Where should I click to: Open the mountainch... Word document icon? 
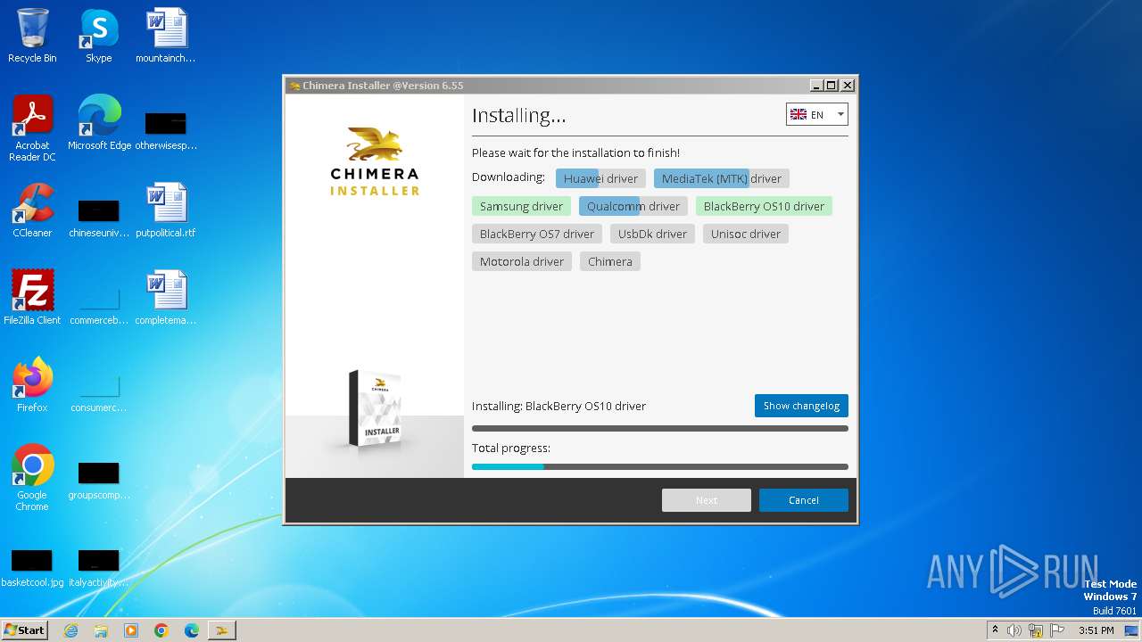coord(166,36)
